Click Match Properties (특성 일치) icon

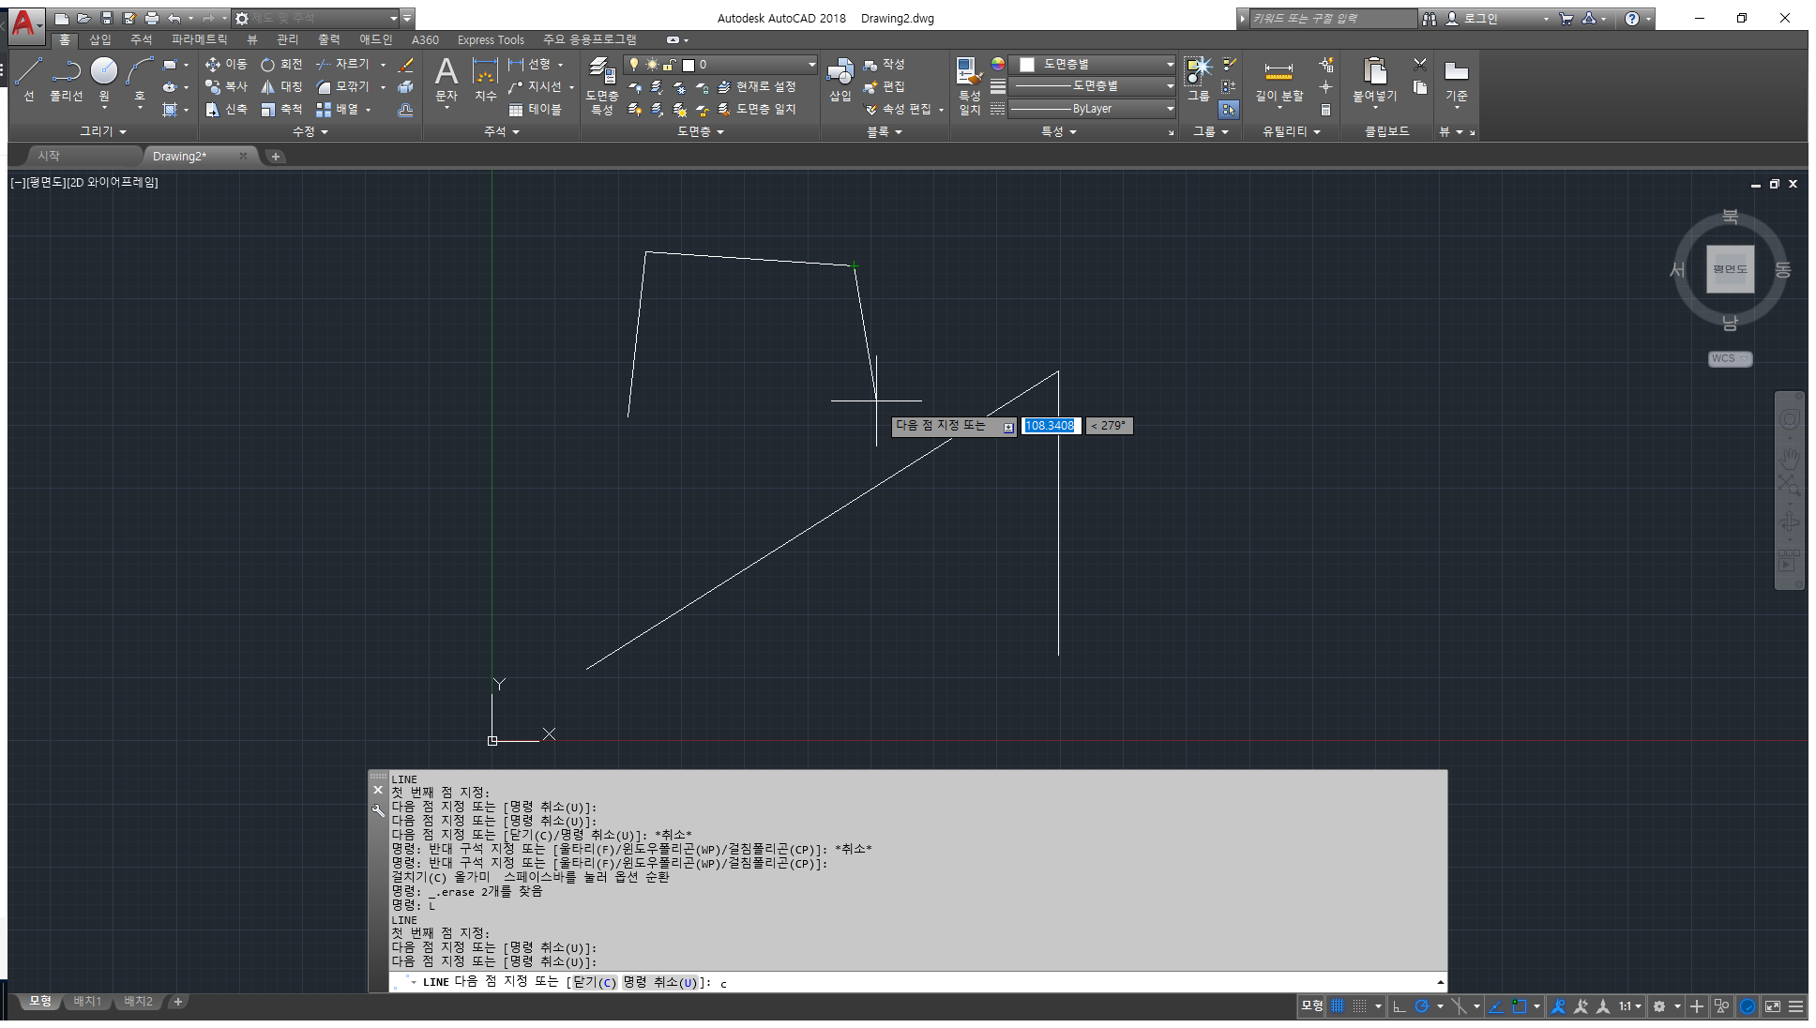[969, 83]
